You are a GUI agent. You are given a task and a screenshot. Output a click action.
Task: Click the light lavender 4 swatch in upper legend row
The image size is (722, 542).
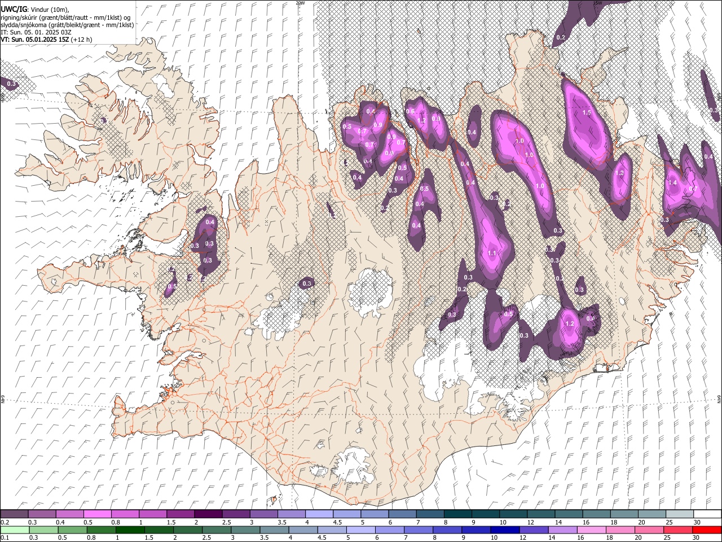318,514
